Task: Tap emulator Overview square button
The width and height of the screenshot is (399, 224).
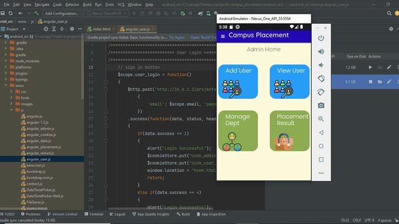Action: point(321,159)
